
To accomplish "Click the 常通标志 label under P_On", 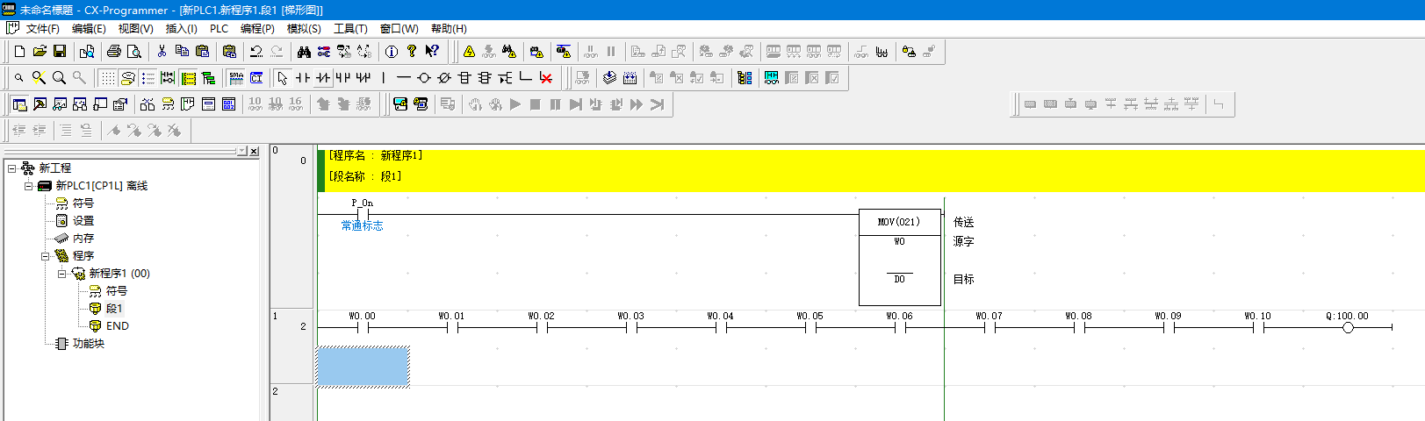I will [362, 226].
